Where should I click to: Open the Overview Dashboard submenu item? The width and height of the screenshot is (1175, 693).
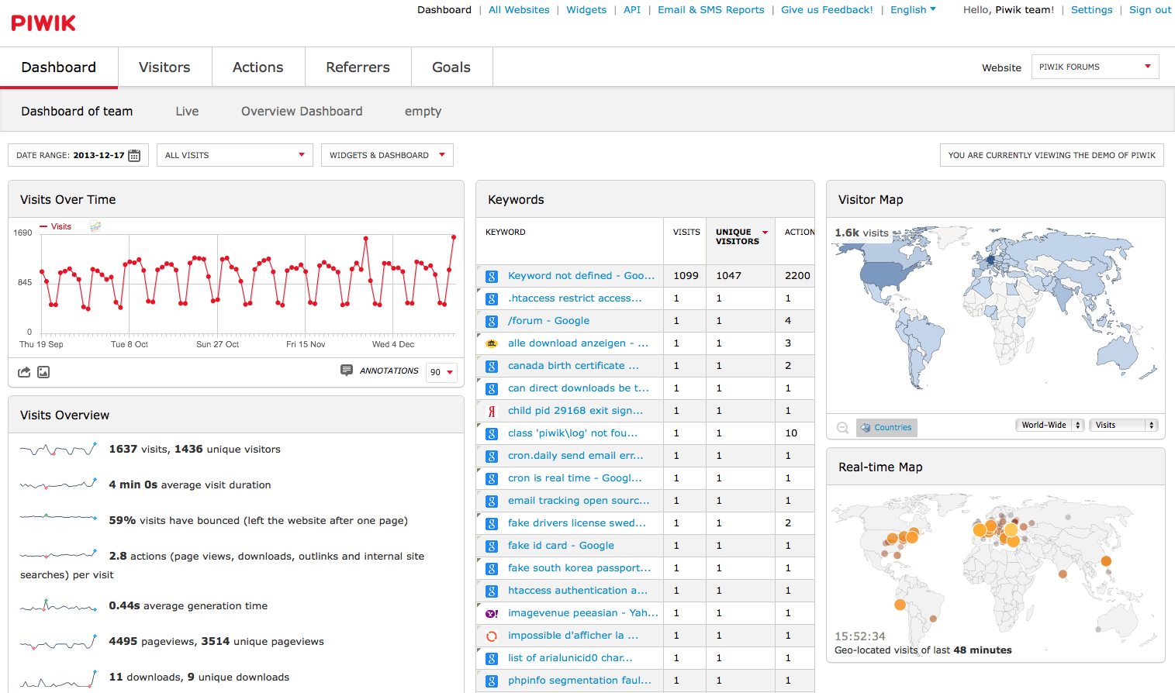(302, 111)
